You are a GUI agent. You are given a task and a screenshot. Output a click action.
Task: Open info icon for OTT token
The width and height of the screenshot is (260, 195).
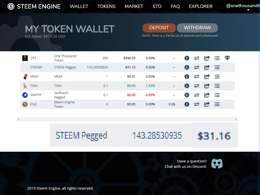(x=187, y=58)
